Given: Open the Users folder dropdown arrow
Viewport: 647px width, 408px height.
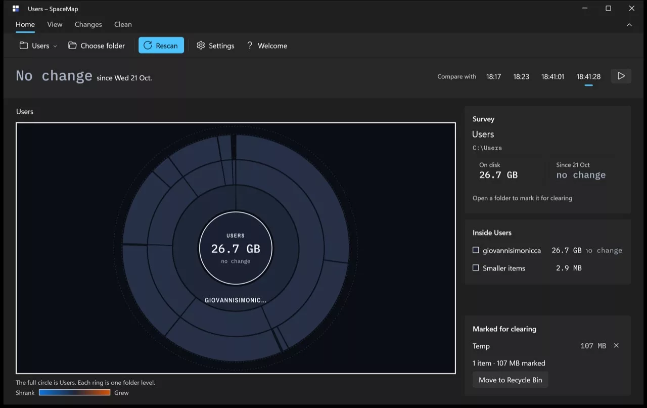Looking at the screenshot, I should click(55, 46).
